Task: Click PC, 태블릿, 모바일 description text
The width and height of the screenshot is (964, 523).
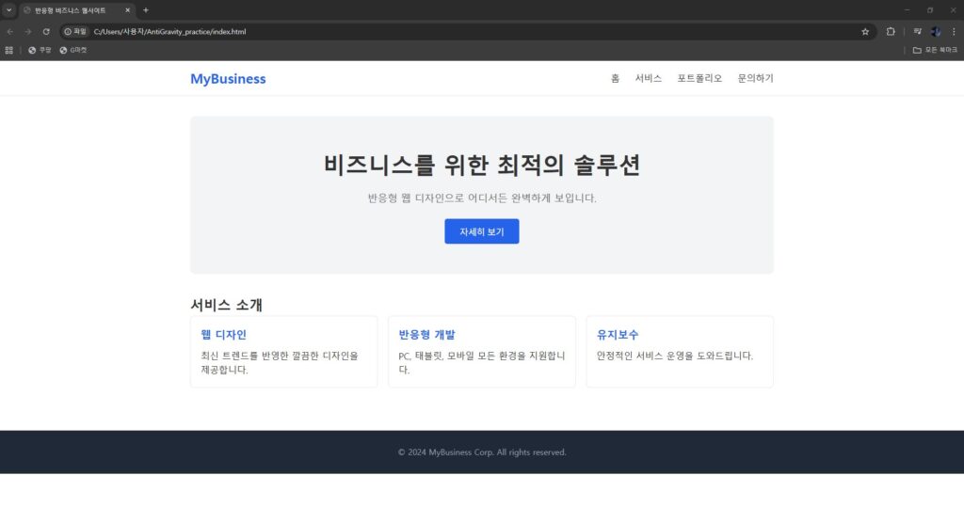Action: (x=481, y=362)
